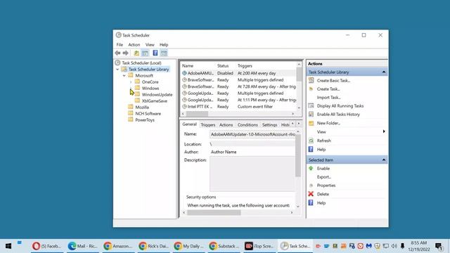This screenshot has height=253, width=450.
Task: Collapse the Task Scheduler Library actions section
Action: point(384,72)
